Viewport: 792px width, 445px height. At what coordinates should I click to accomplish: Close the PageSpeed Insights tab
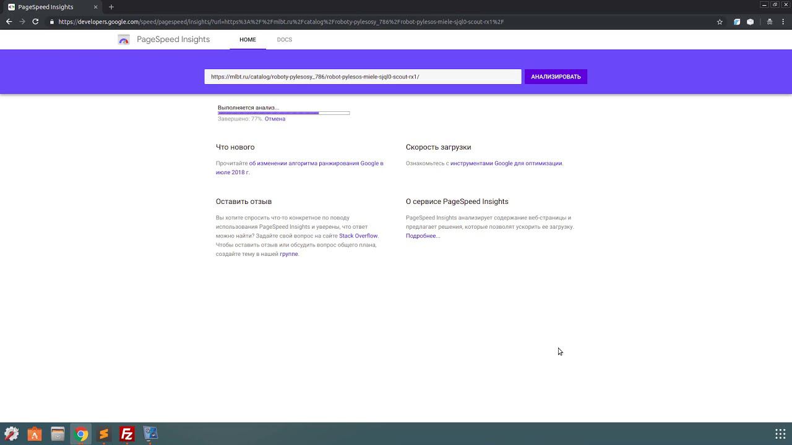point(95,7)
